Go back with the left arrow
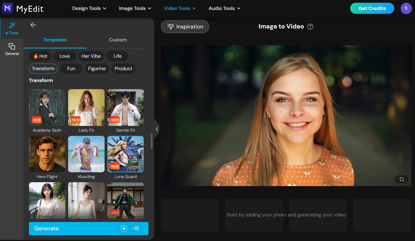 (x=33, y=25)
